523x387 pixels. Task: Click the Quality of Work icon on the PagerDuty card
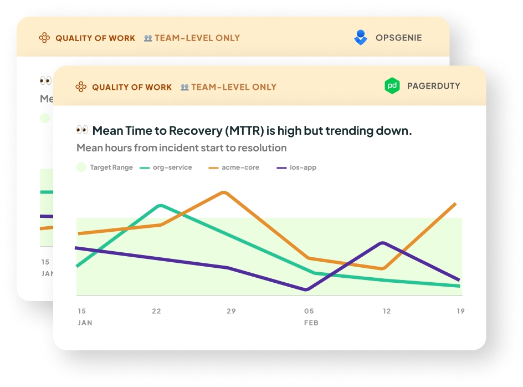pyautogui.click(x=81, y=87)
